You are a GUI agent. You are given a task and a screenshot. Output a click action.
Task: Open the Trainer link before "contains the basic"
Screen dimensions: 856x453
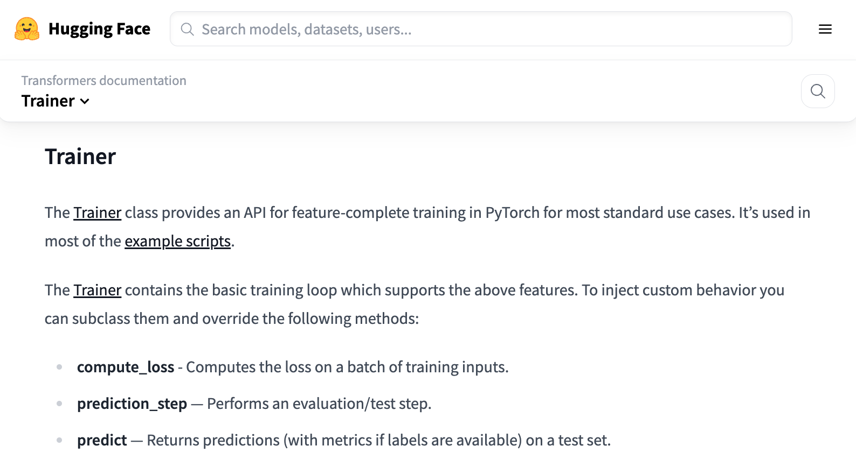pos(97,291)
